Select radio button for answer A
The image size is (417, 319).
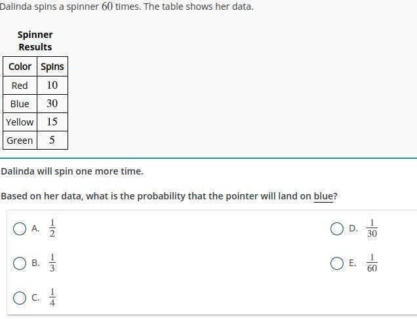(x=20, y=229)
